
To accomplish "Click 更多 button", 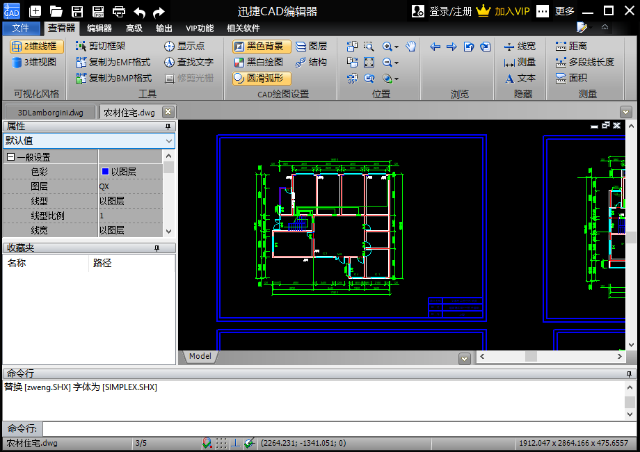I will pyautogui.click(x=556, y=11).
